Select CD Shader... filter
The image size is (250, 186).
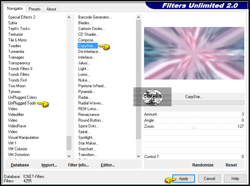[x=88, y=34]
